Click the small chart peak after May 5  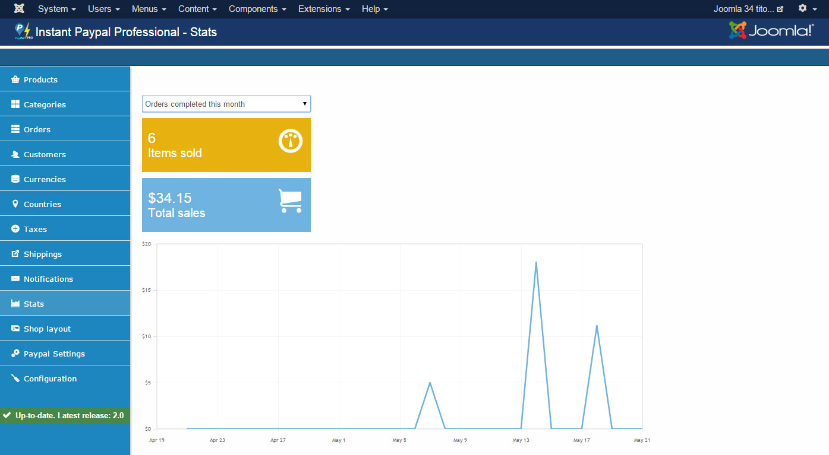430,382
